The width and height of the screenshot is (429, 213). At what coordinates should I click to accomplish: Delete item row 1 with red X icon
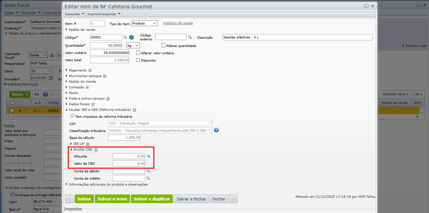click(x=20, y=111)
